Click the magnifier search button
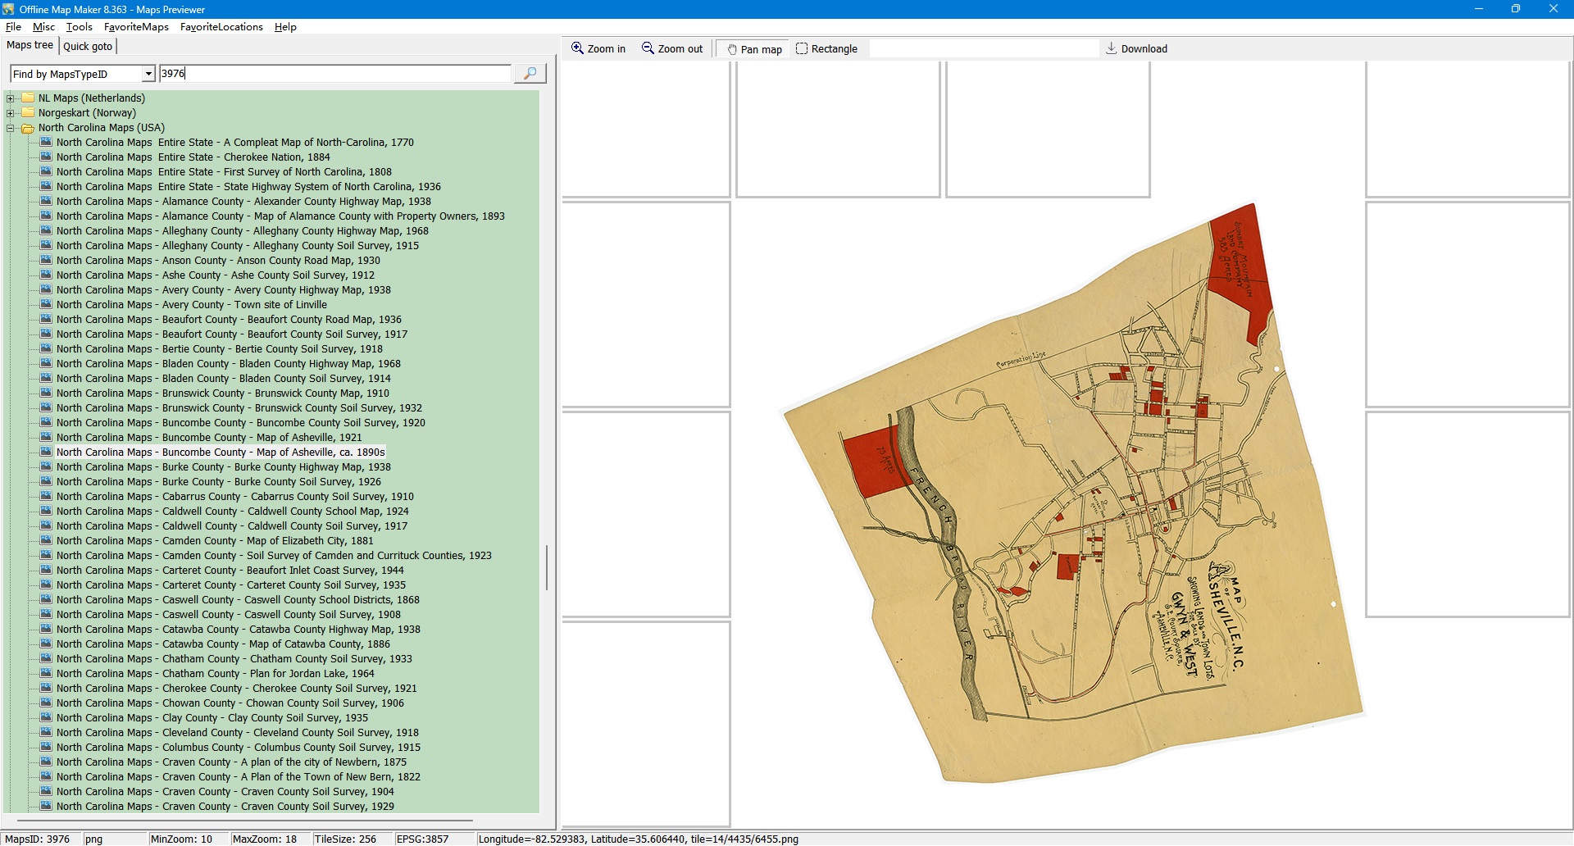The image size is (1574, 846). [x=530, y=74]
